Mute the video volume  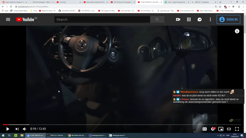(24, 129)
